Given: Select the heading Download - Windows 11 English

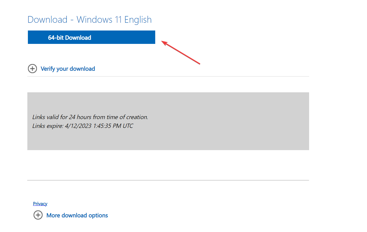Looking at the screenshot, I should (x=90, y=20).
